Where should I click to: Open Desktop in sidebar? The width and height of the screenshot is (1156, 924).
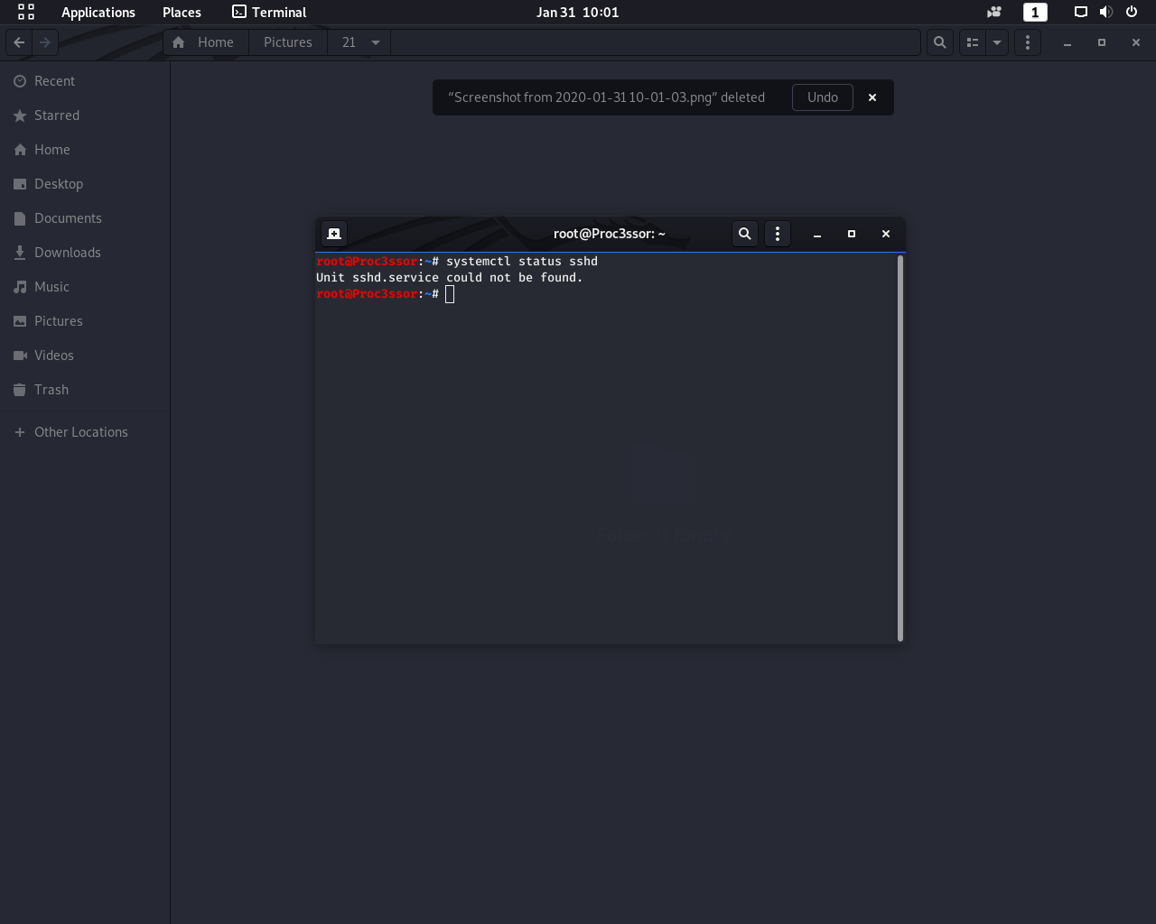(x=85, y=184)
